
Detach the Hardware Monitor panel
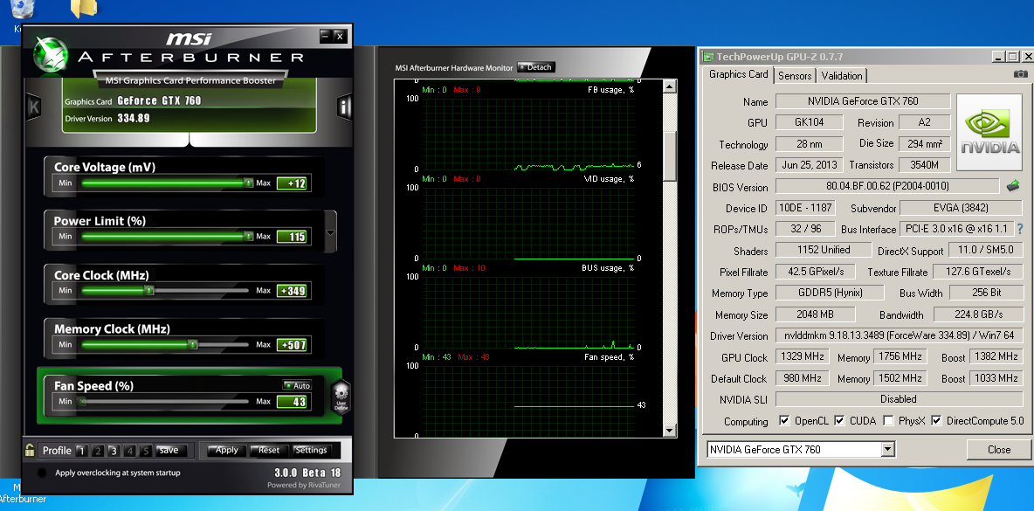[535, 67]
